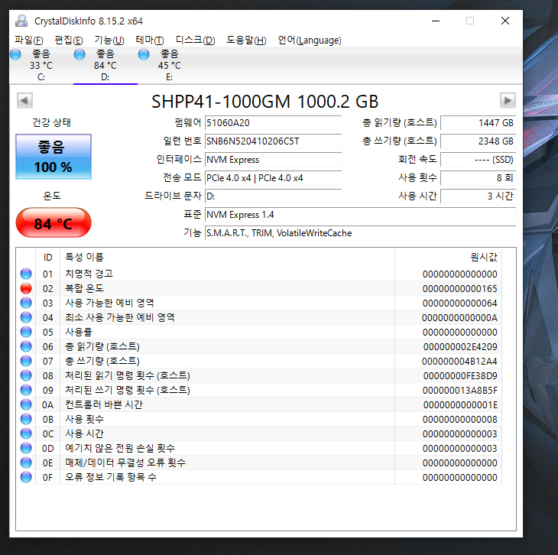Click the interface field NVM Express
This screenshot has height=555, width=558.
click(274, 160)
